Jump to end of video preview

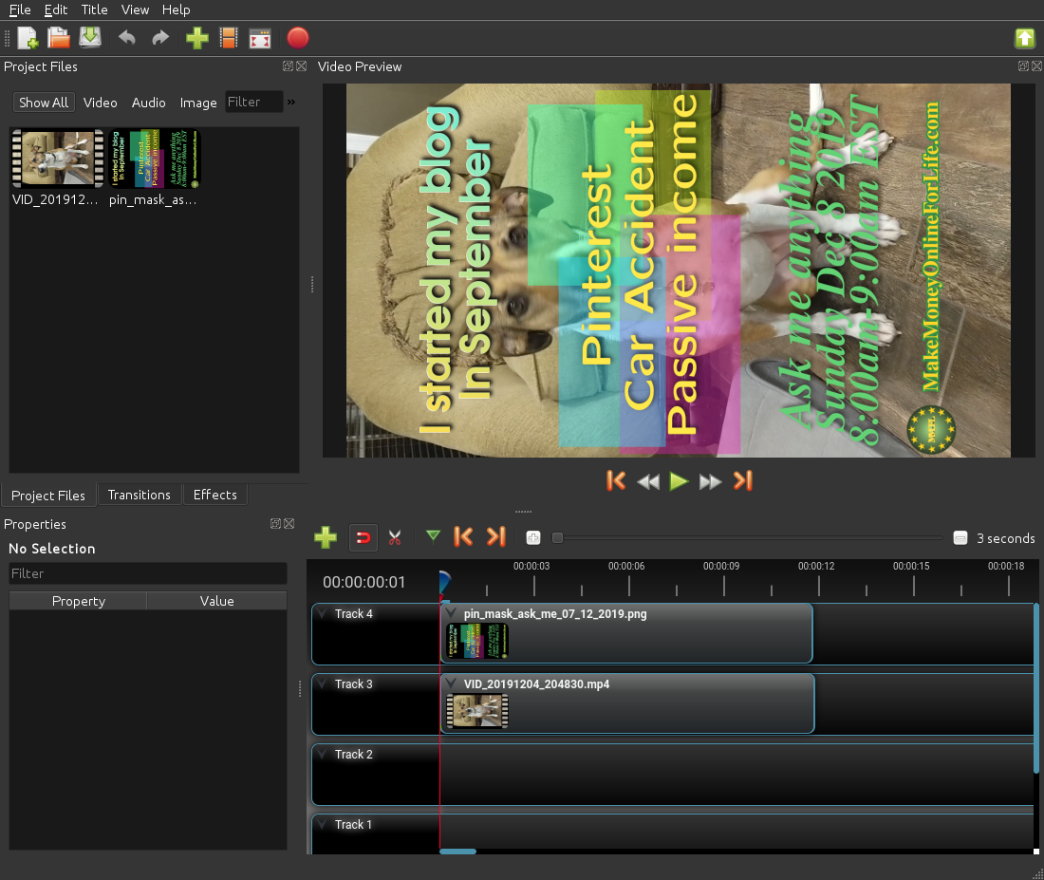(743, 481)
